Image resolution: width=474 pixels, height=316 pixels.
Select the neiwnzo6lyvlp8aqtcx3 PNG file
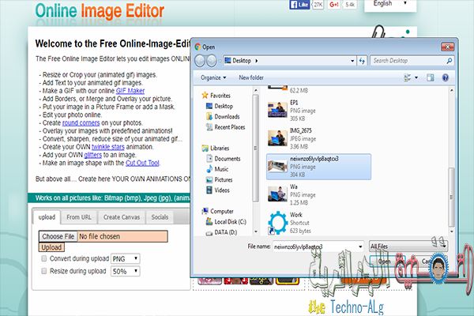(x=318, y=167)
